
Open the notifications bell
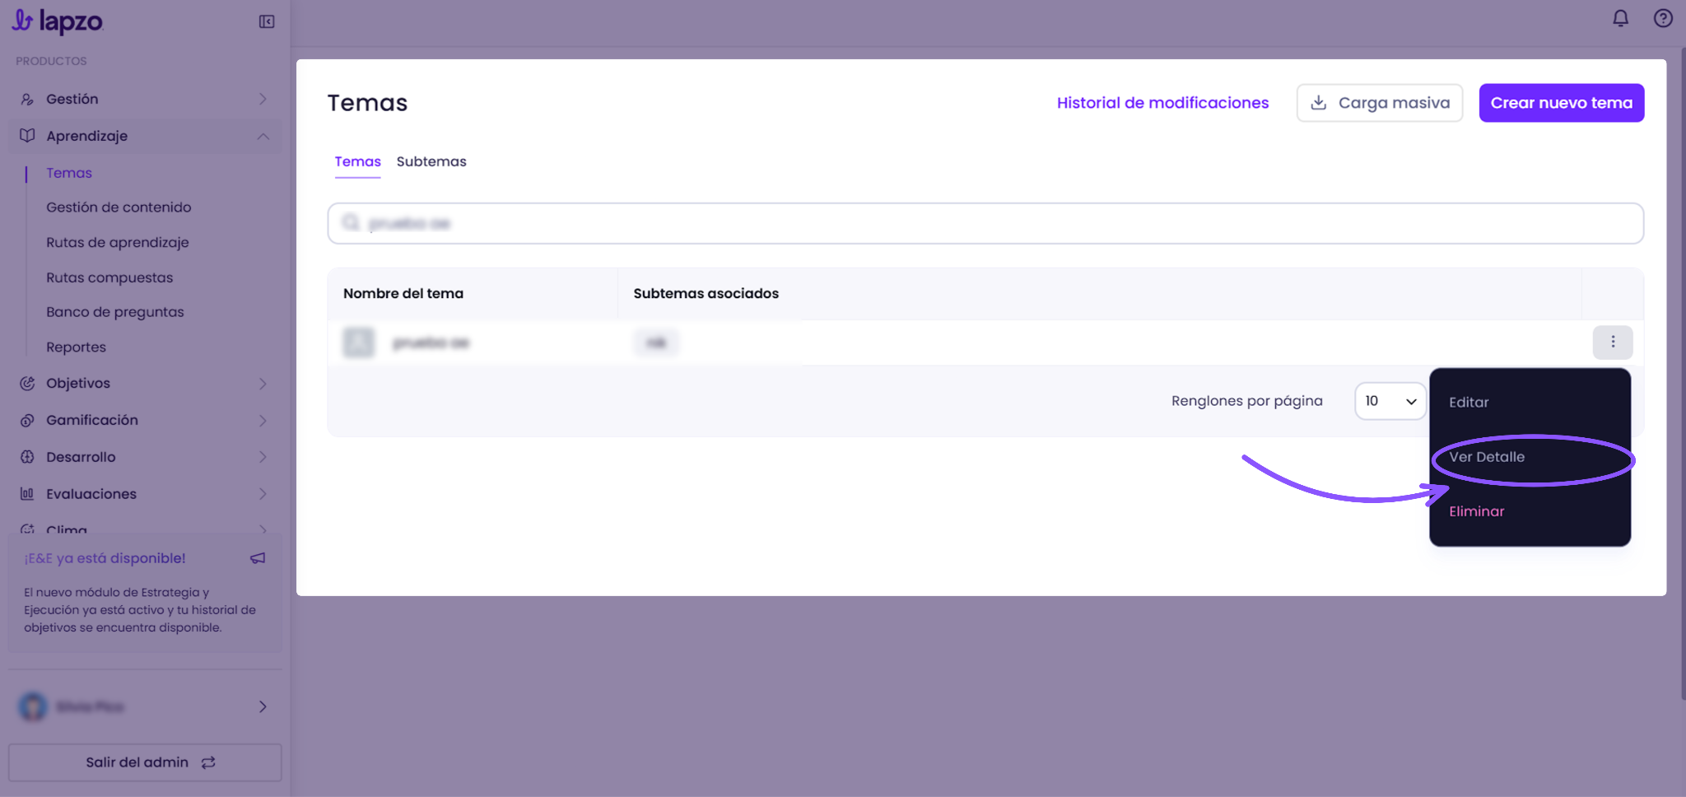click(1620, 18)
